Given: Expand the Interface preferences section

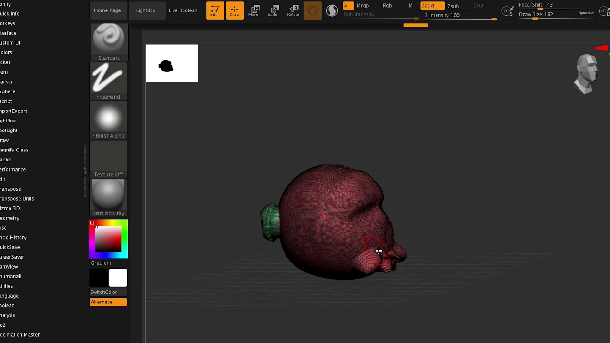Looking at the screenshot, I should click(8, 33).
